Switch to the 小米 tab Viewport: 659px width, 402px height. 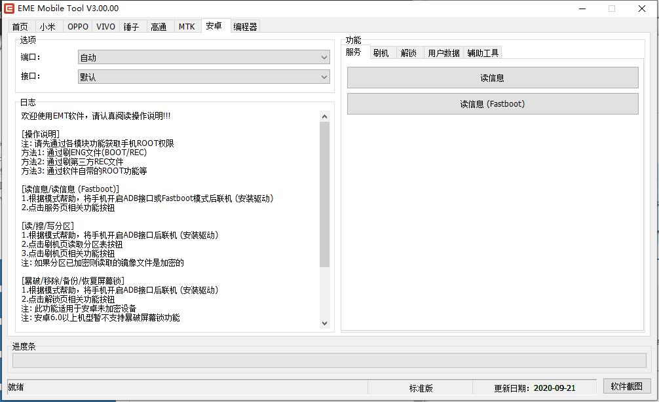(x=47, y=27)
